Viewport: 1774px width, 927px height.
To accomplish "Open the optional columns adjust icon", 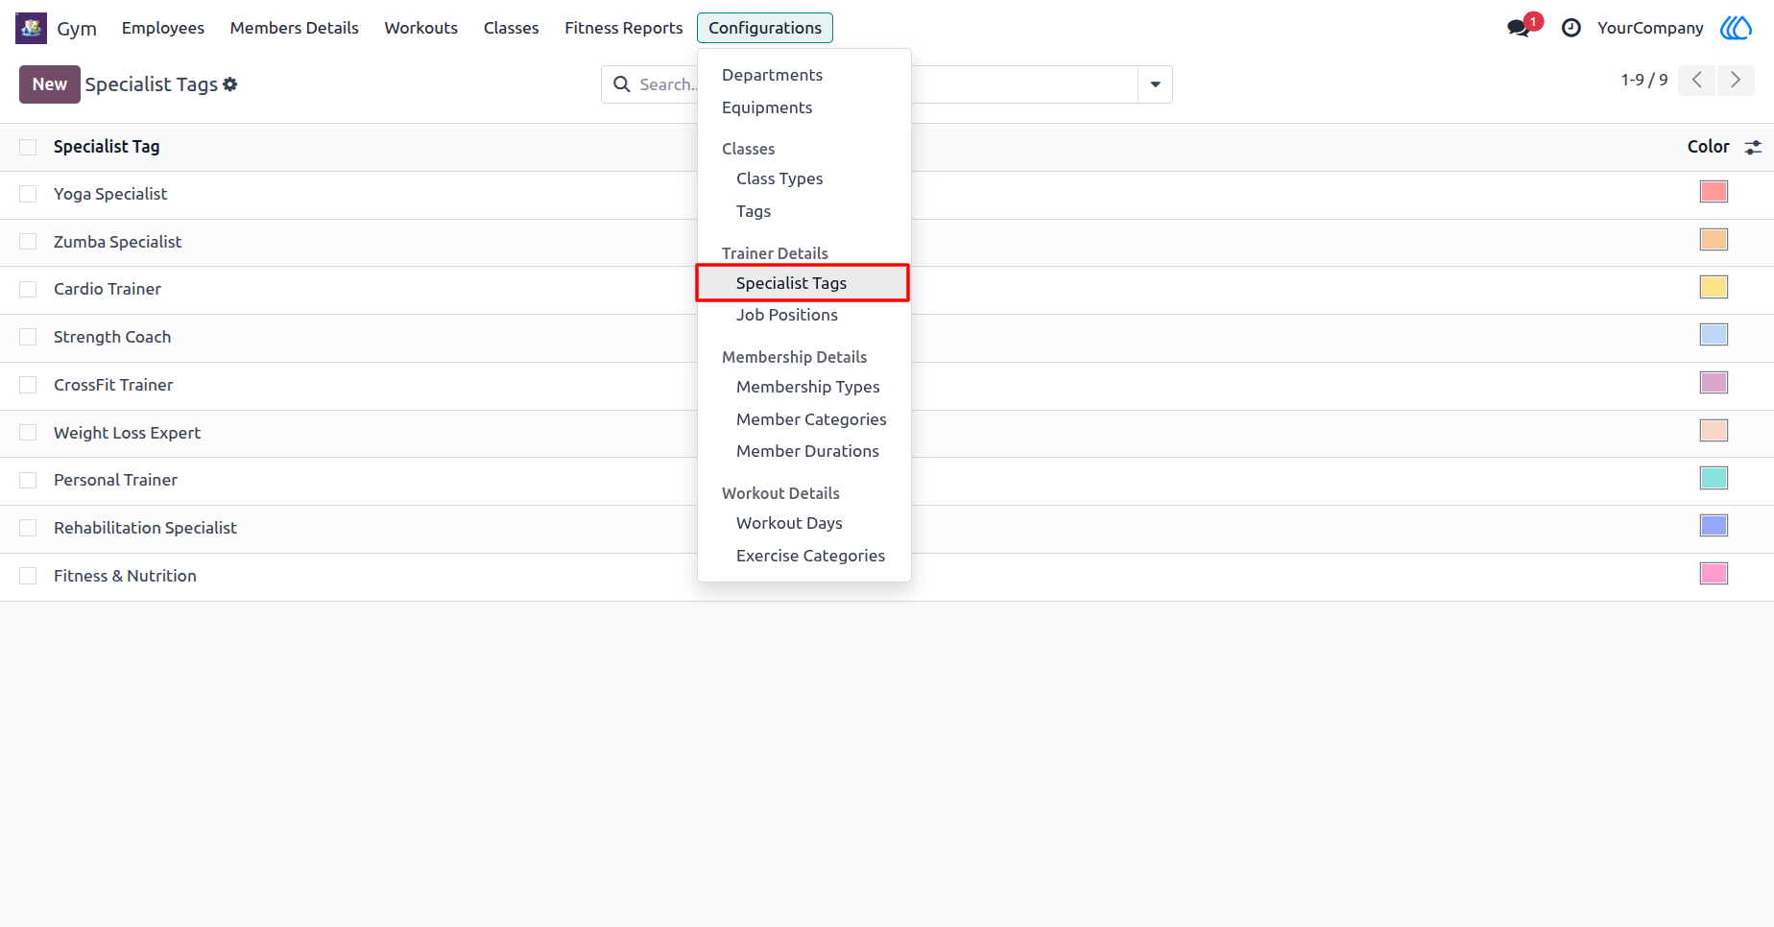I will point(1753,147).
